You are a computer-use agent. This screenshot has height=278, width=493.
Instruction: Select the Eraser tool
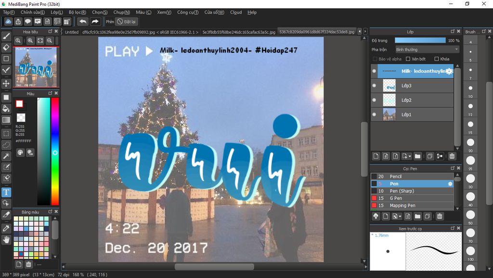tap(6, 48)
